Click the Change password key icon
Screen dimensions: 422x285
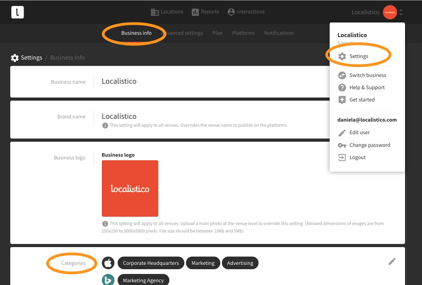coord(342,145)
